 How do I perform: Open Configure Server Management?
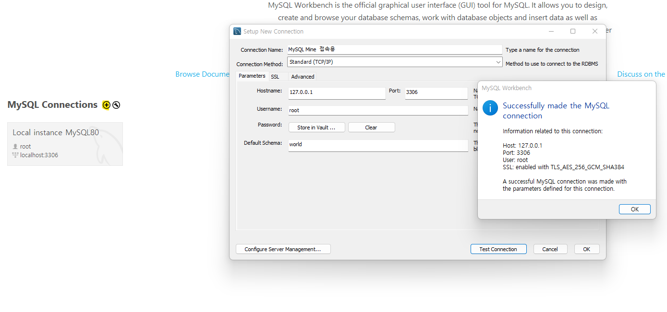[283, 249]
